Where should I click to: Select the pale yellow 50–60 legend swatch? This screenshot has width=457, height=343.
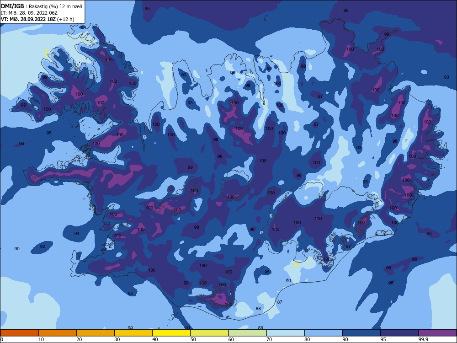pos(210,333)
